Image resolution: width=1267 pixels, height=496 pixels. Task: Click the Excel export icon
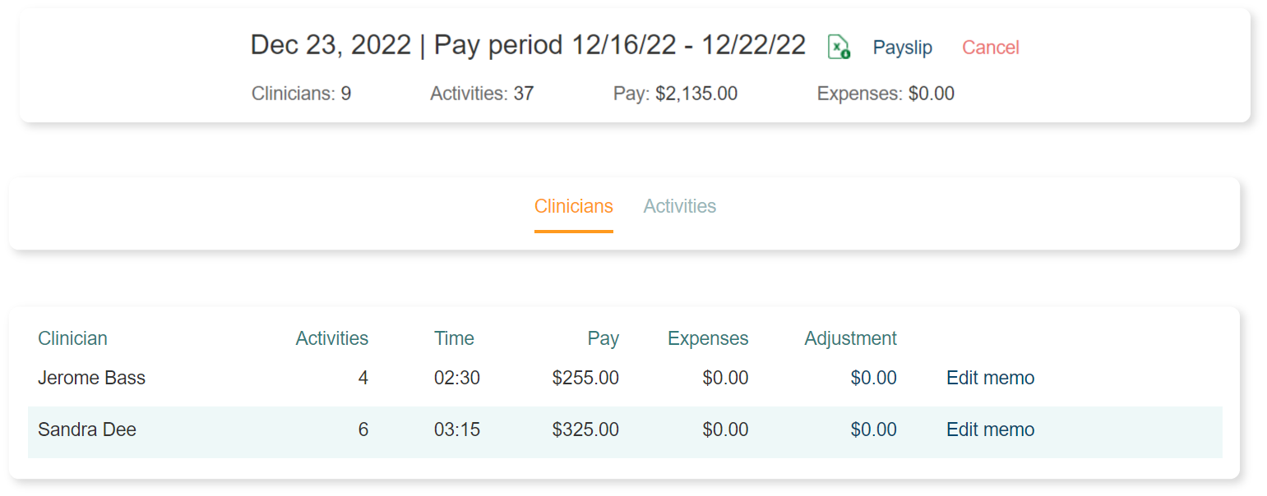838,48
